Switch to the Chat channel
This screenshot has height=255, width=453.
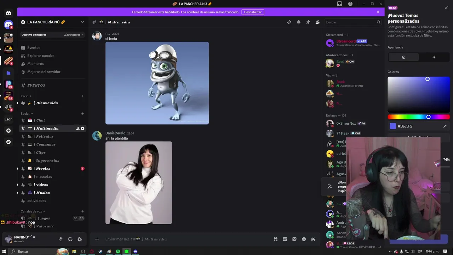point(52,120)
